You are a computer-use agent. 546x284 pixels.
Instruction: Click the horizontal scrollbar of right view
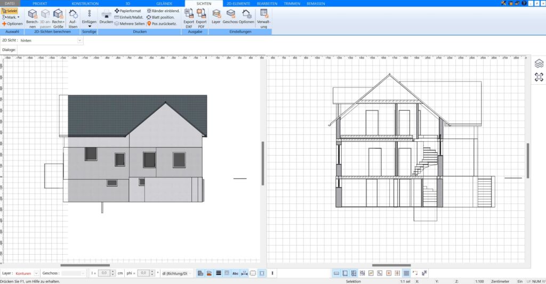coord(391,265)
